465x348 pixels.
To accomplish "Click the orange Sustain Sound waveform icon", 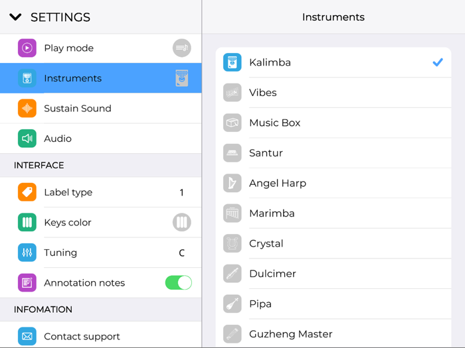I will (27, 108).
